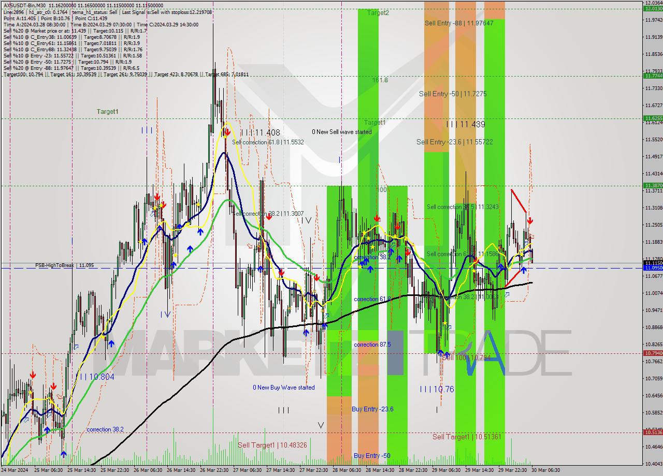Click the green 'Target2' label
663x476 pixels.
point(378,12)
